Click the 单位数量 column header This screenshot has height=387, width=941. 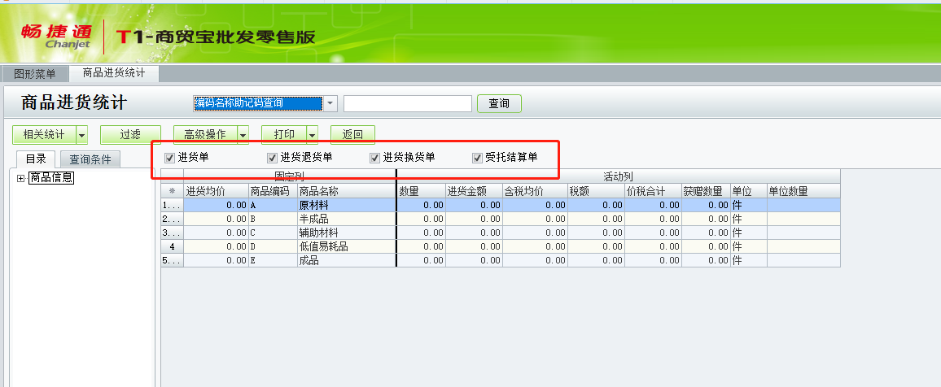pyautogui.click(x=803, y=191)
